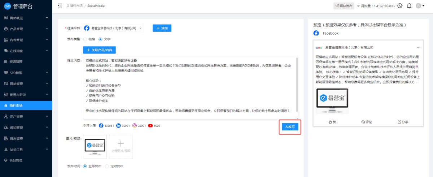433x177 pixels.
Task: Select 链接 publish type radio
Action: click(85, 39)
